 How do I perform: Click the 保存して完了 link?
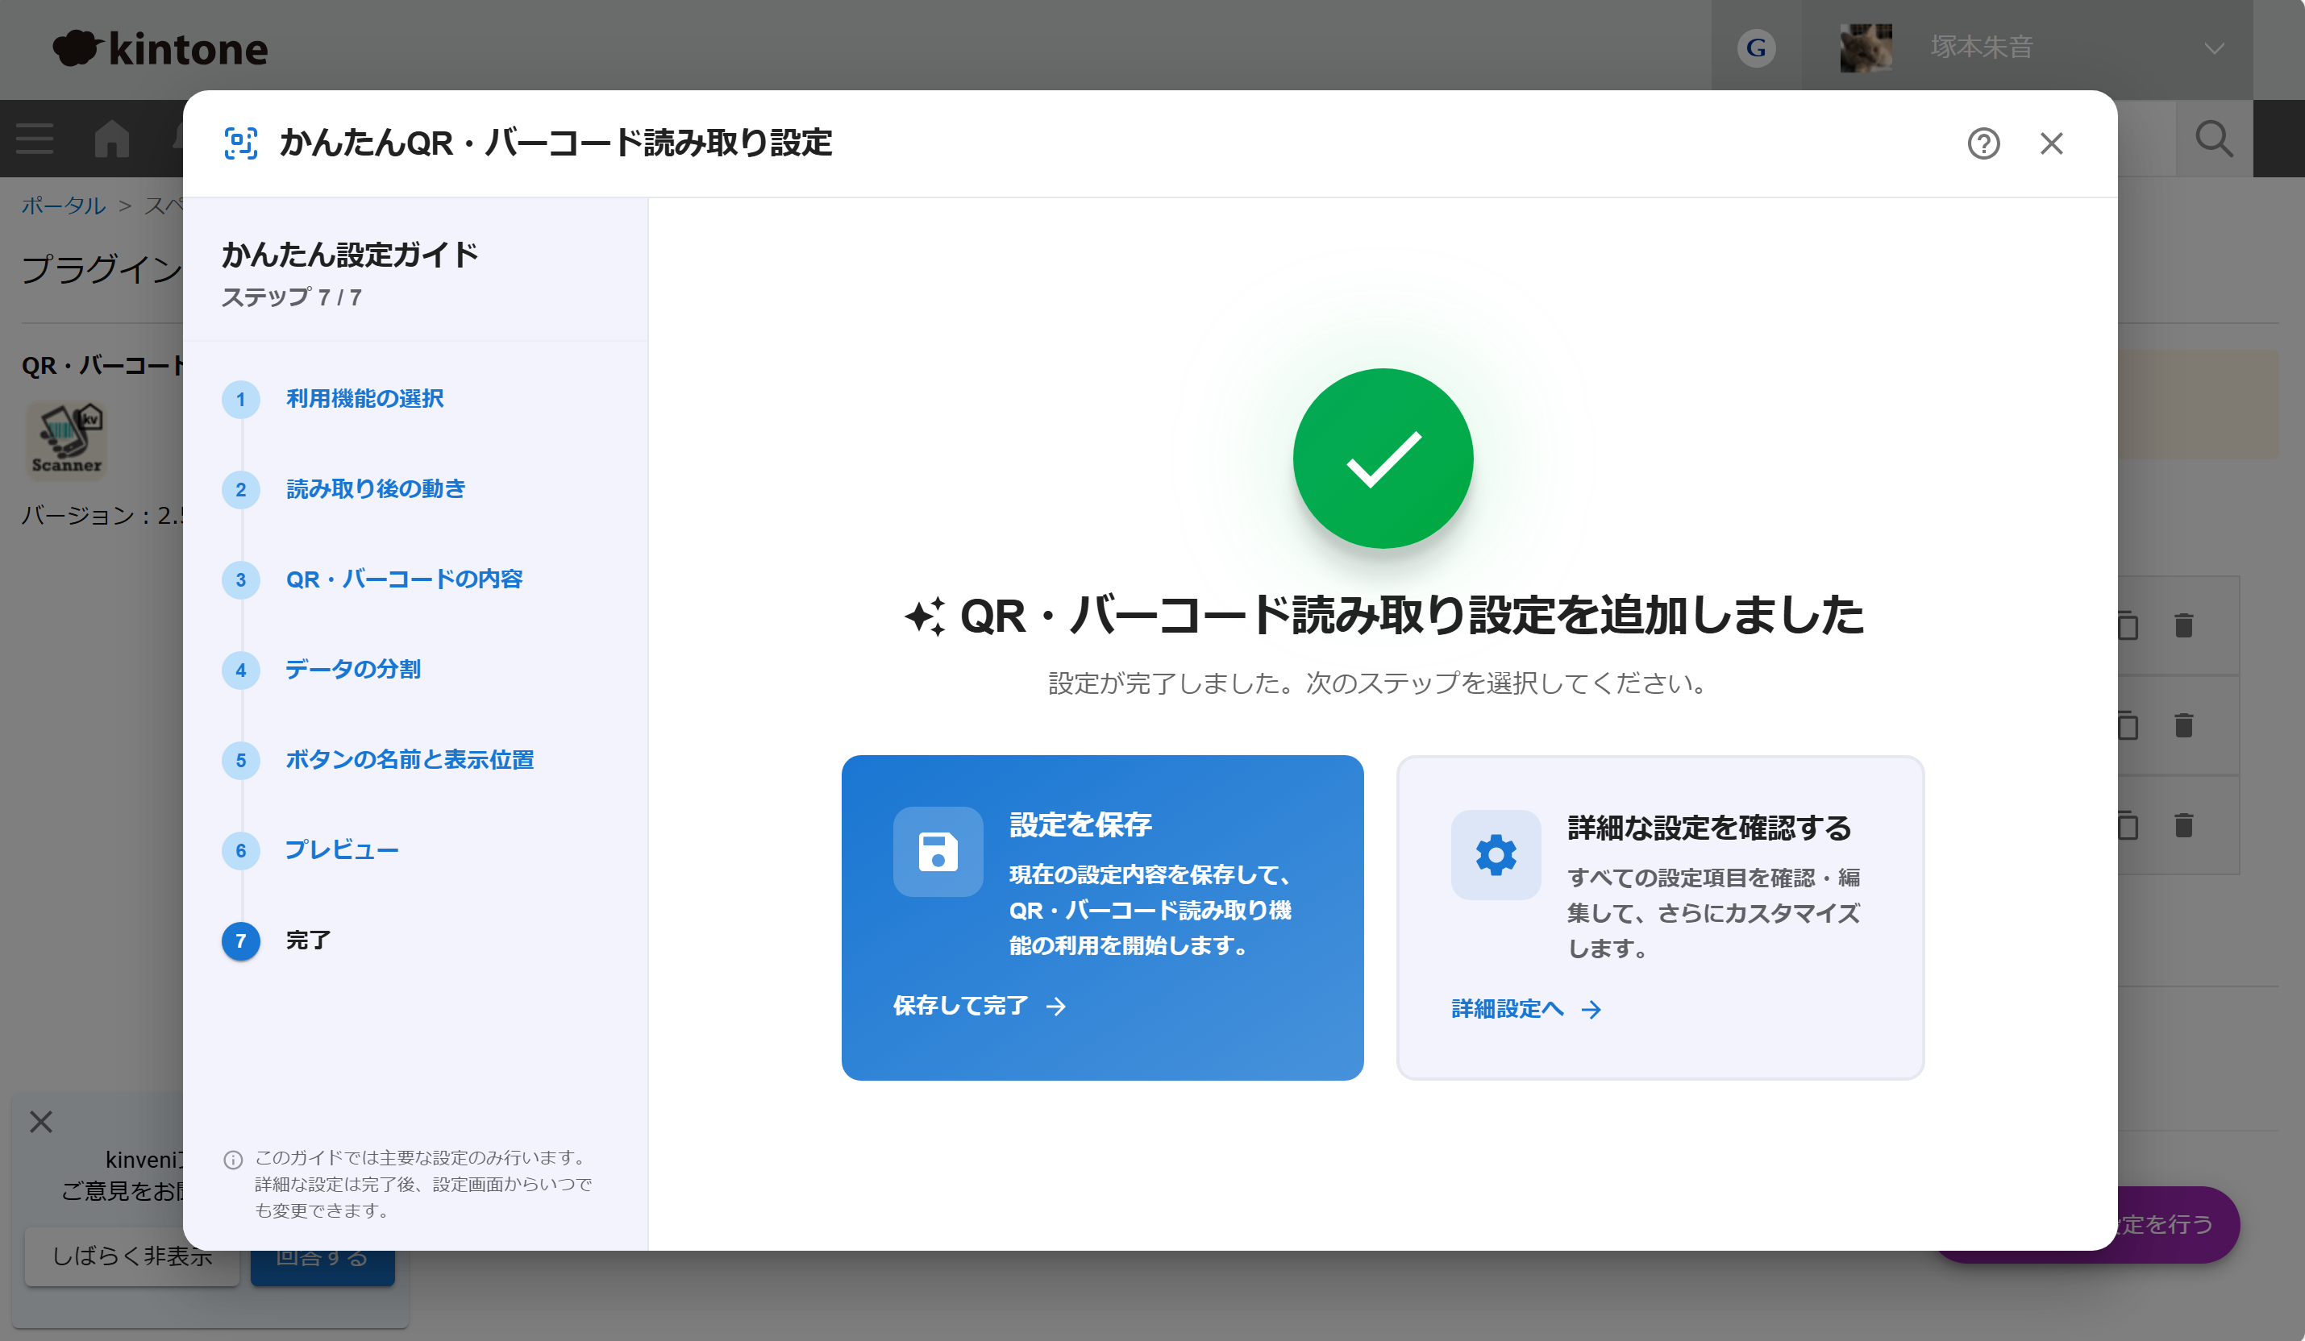point(980,1006)
